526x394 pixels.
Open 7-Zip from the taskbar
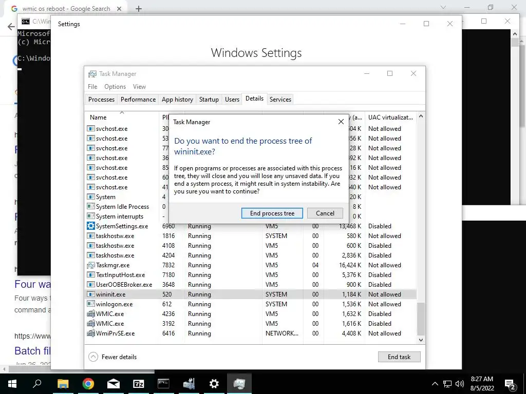coord(139,384)
